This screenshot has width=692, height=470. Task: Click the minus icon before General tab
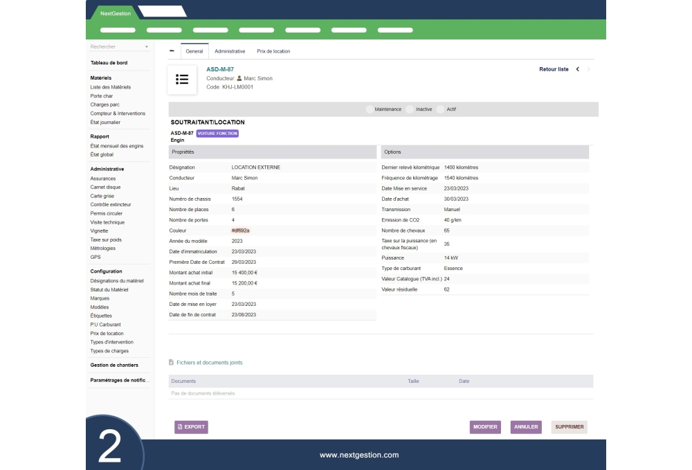172,51
